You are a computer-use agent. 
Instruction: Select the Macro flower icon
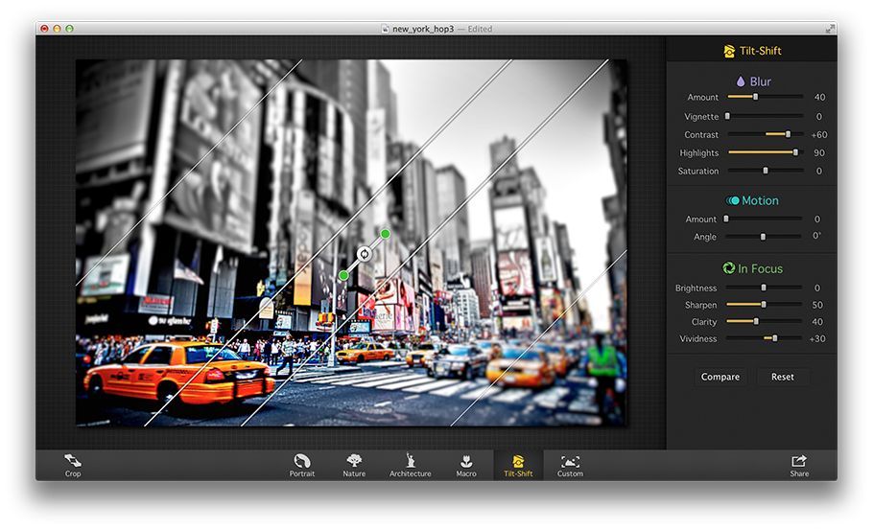(466, 461)
